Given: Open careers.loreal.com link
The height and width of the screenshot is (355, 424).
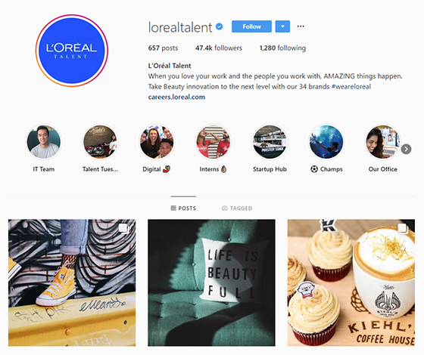Looking at the screenshot, I should pos(176,97).
